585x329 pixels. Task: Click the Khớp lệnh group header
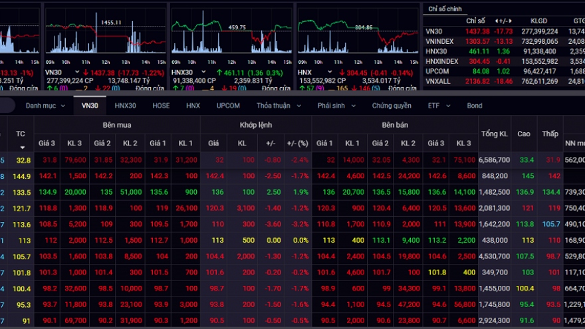(256, 125)
